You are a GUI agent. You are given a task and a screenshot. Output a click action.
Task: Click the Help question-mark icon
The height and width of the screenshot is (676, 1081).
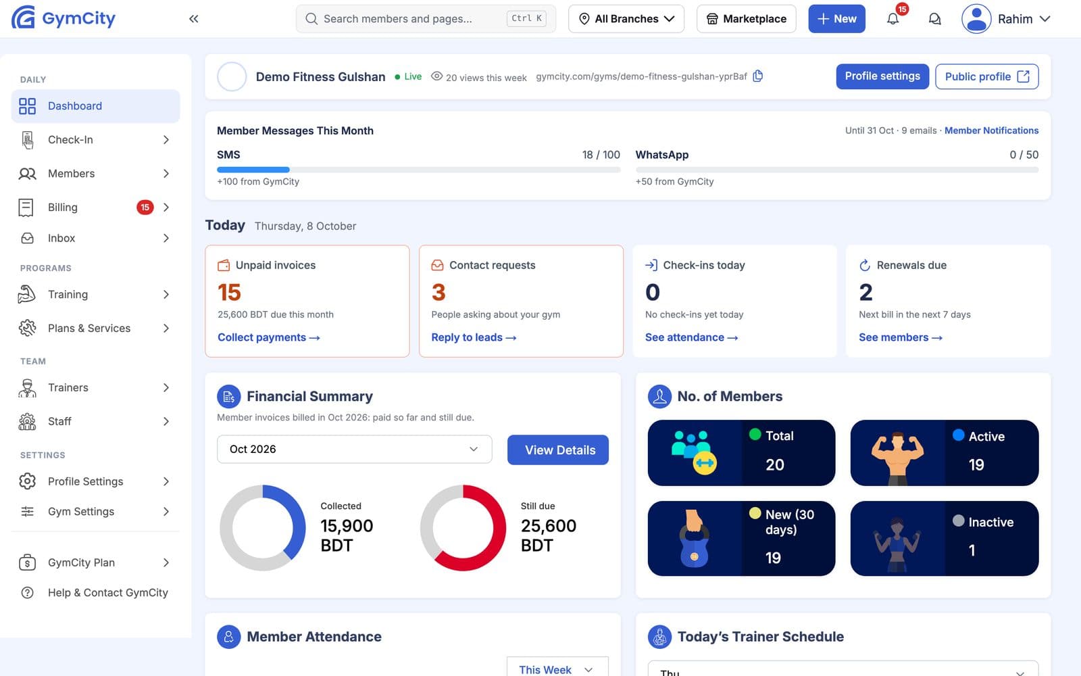pos(27,593)
